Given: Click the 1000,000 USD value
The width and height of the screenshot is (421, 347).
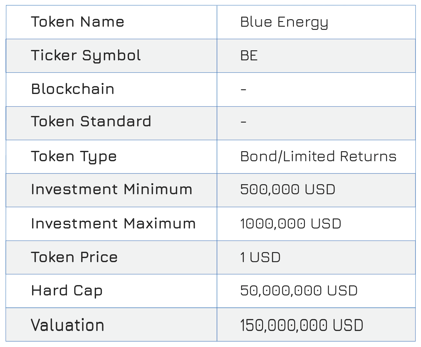Looking at the screenshot, I should coord(290,224).
